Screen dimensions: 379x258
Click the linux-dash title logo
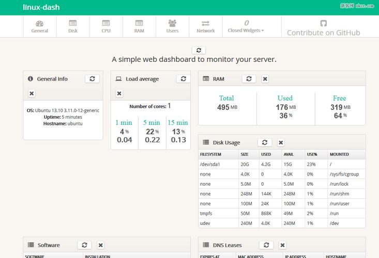click(x=41, y=7)
